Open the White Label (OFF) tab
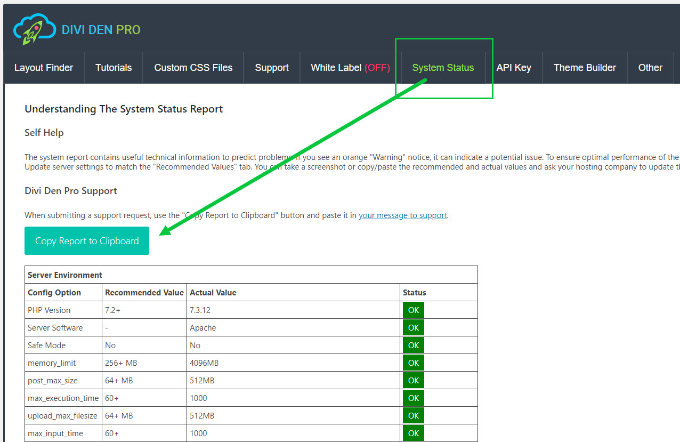The width and height of the screenshot is (680, 442). (350, 68)
